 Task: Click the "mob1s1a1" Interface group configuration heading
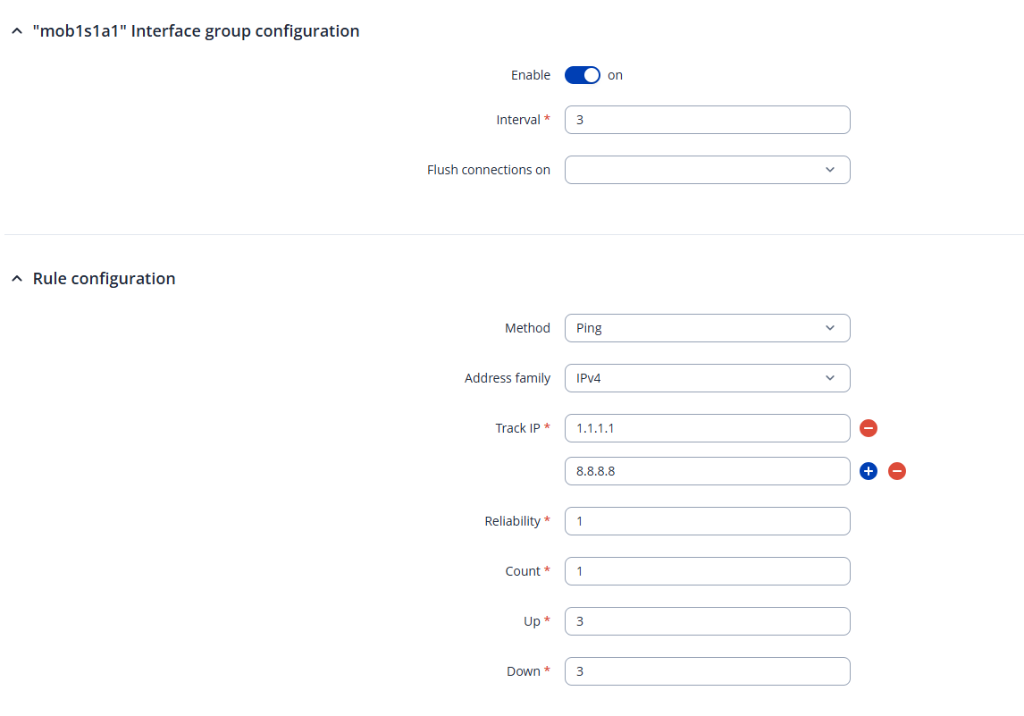pos(196,31)
